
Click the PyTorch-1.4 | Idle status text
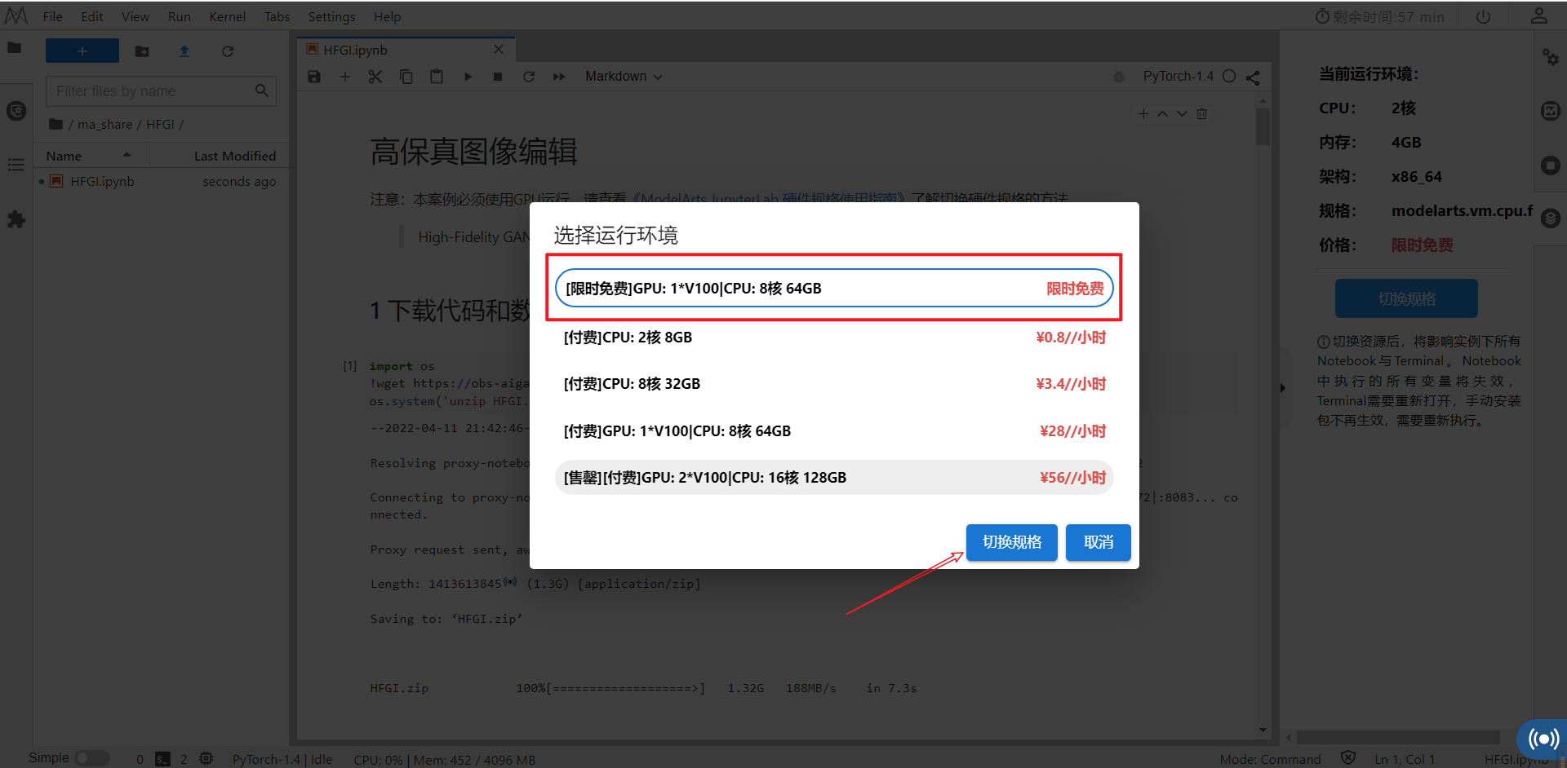pos(282,760)
